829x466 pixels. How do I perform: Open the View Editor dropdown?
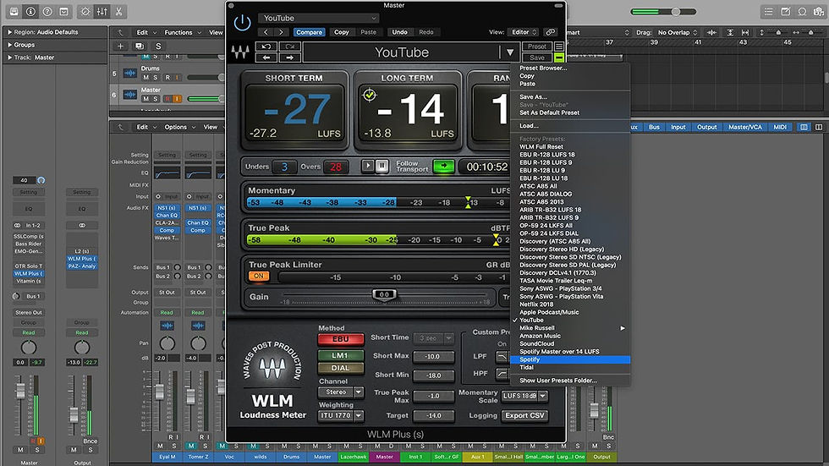523,32
